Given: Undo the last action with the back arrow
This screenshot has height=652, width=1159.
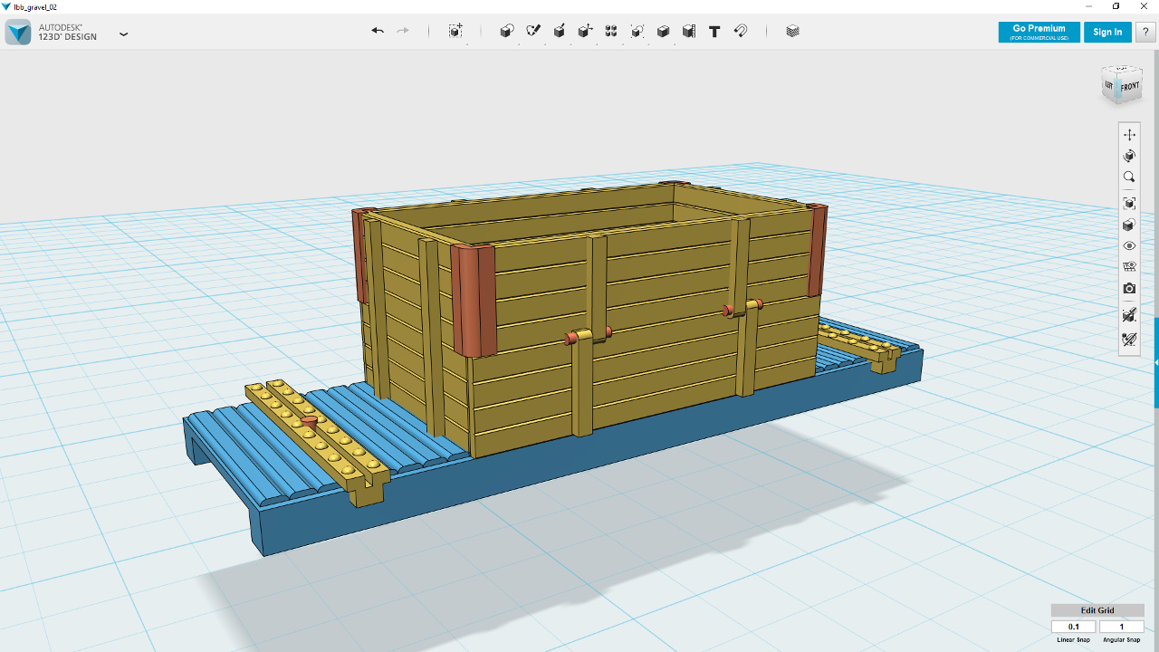Looking at the screenshot, I should point(378,31).
